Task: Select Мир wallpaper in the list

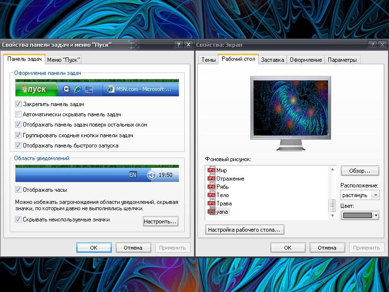Action: point(222,170)
